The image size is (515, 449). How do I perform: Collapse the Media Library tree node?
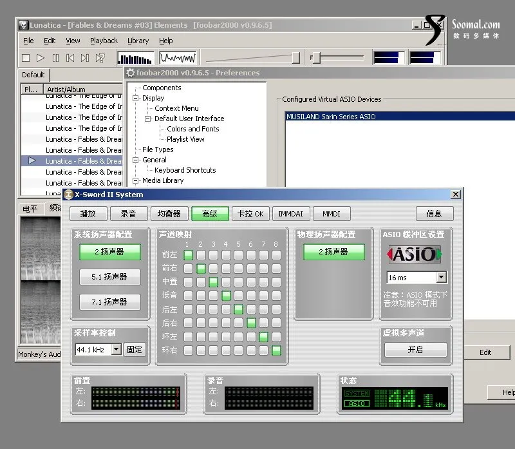tap(135, 180)
